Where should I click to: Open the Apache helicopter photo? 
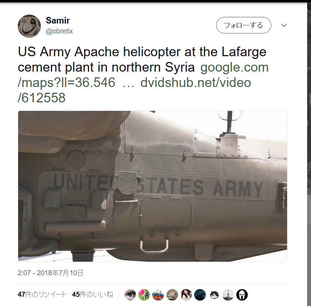pos(153,186)
